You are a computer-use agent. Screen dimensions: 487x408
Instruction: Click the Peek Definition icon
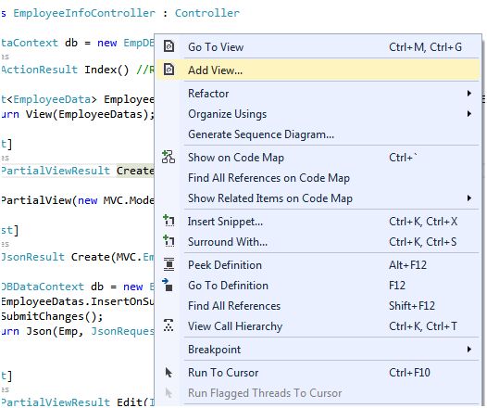tap(169, 264)
